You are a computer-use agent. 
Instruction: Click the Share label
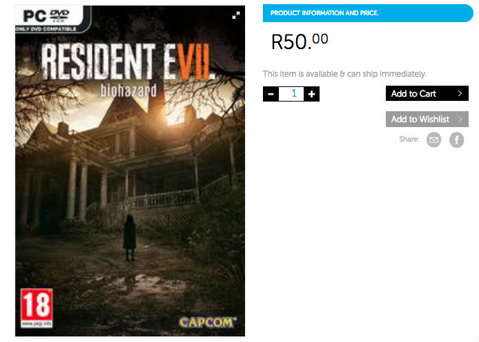pos(409,139)
